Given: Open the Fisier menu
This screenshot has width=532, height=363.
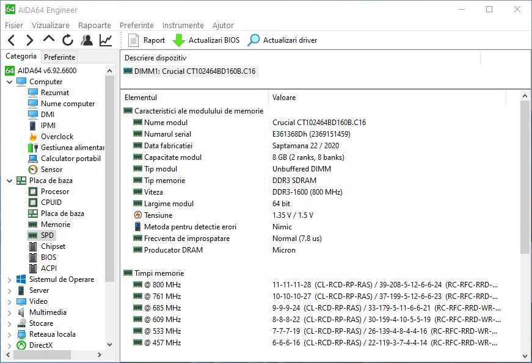Looking at the screenshot, I should (x=14, y=26).
